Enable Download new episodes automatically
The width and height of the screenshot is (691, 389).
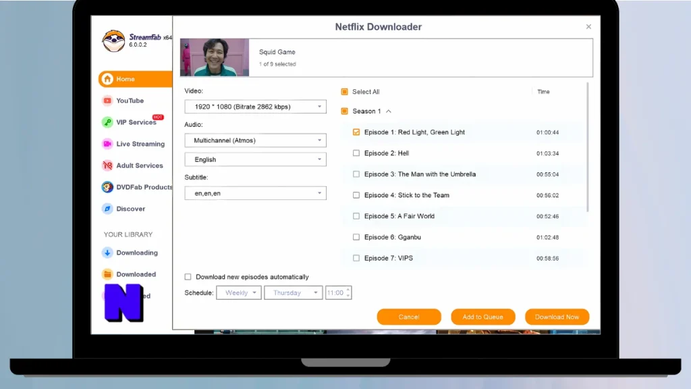(188, 277)
